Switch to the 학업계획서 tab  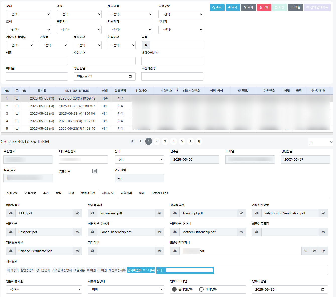(x=88, y=193)
